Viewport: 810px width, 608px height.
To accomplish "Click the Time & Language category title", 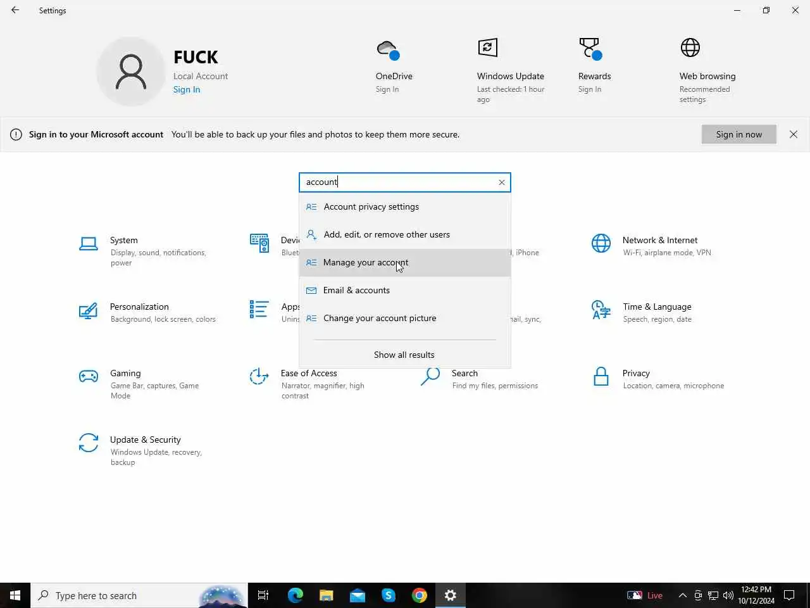I will tap(657, 307).
